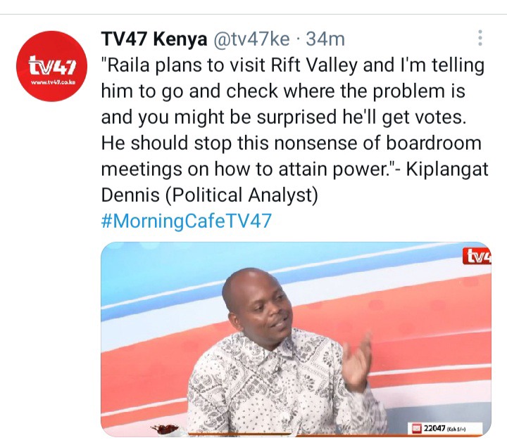Screen dimensions: 507x445
Task: Click "nonsense of boardroom" line in tweet
Action: (x=378, y=143)
